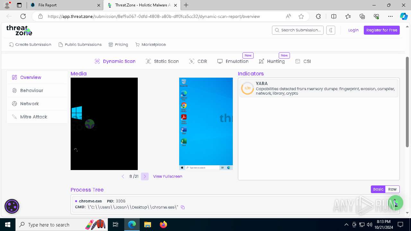Viewport: 411px width, 231px height.
Task: Switch to Dynamic Scan tab
Action: coord(115,61)
